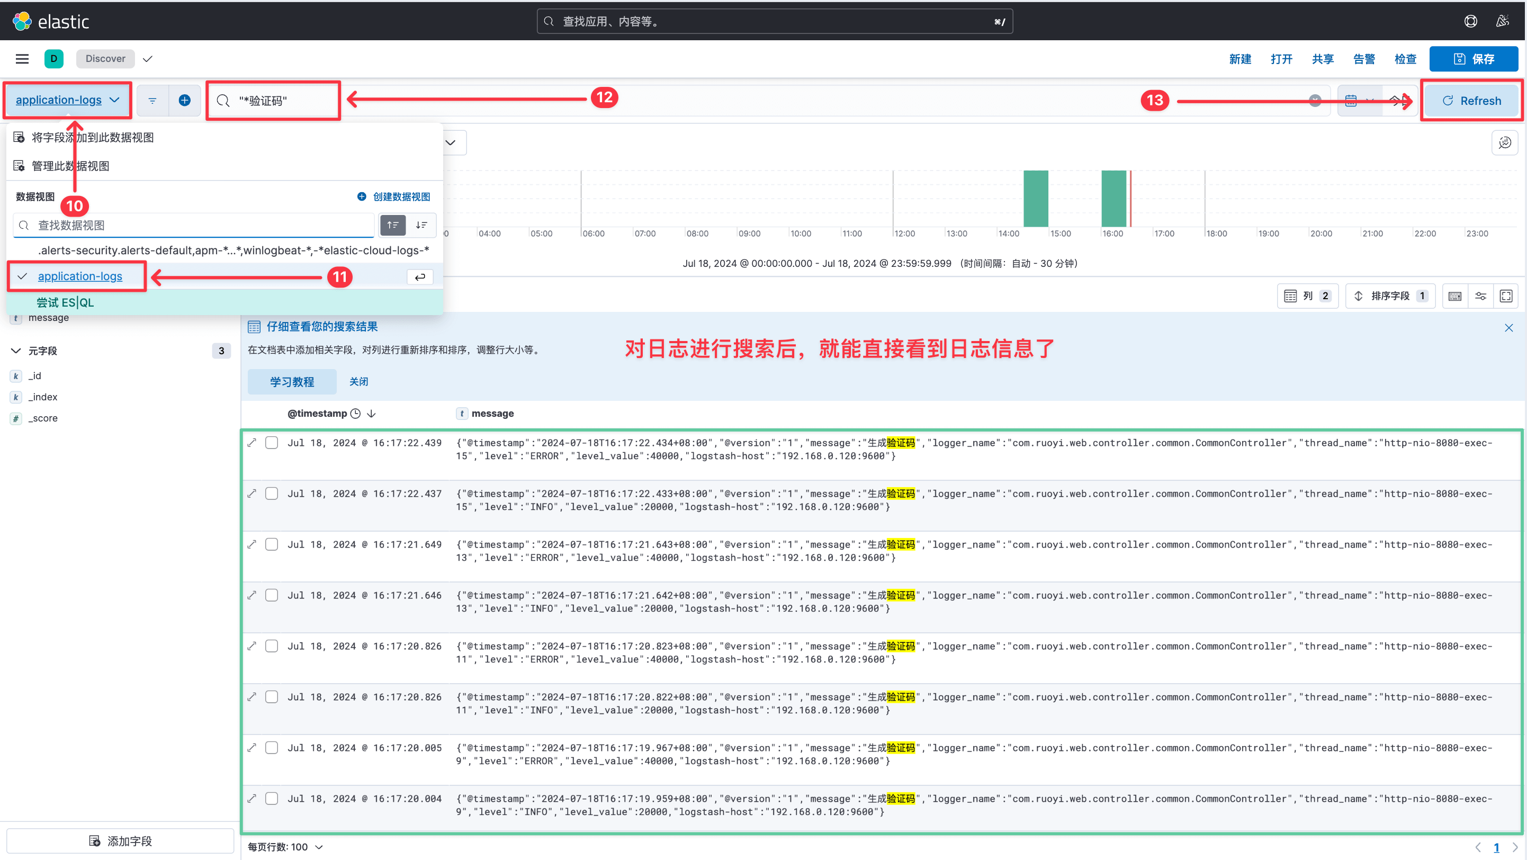Image resolution: width=1527 pixels, height=860 pixels.
Task: Click the 共享 menu item
Action: coord(1323,59)
